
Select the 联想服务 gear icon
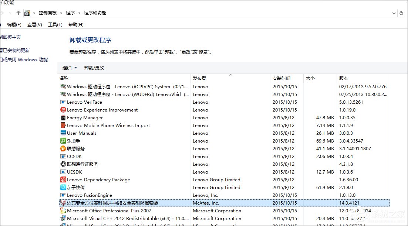(x=63, y=148)
